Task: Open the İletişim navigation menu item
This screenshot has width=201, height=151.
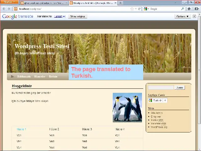Action: 53,76
